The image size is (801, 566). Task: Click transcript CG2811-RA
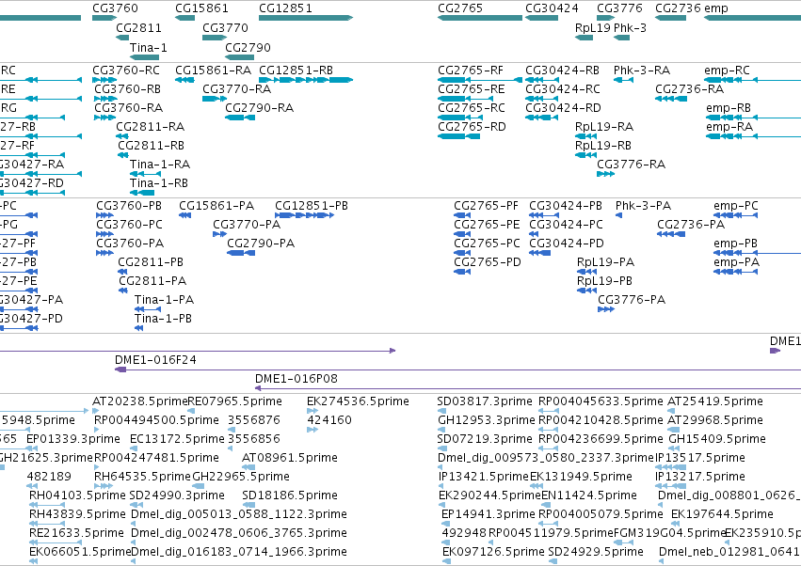pyautogui.click(x=151, y=127)
